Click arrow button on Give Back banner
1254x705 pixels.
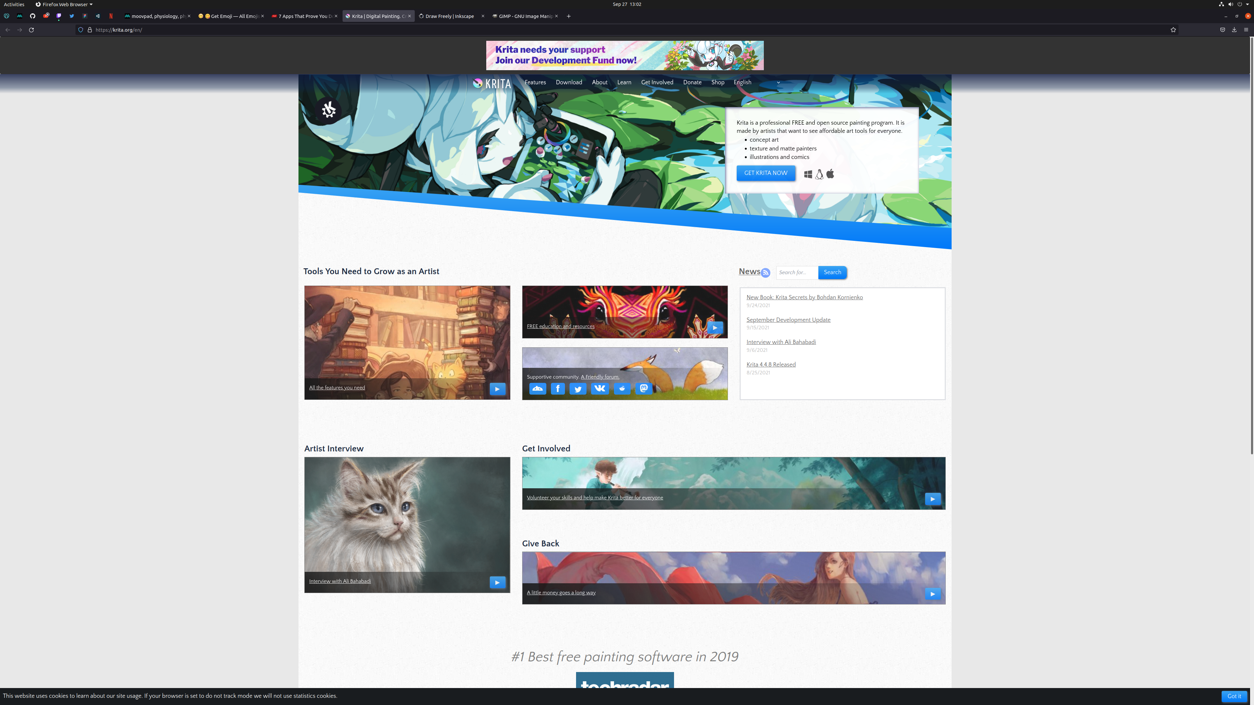(932, 594)
